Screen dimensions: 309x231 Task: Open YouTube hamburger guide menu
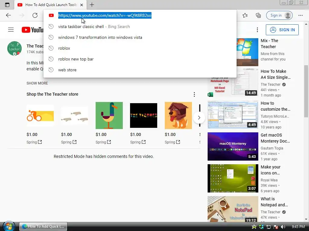[11, 30]
